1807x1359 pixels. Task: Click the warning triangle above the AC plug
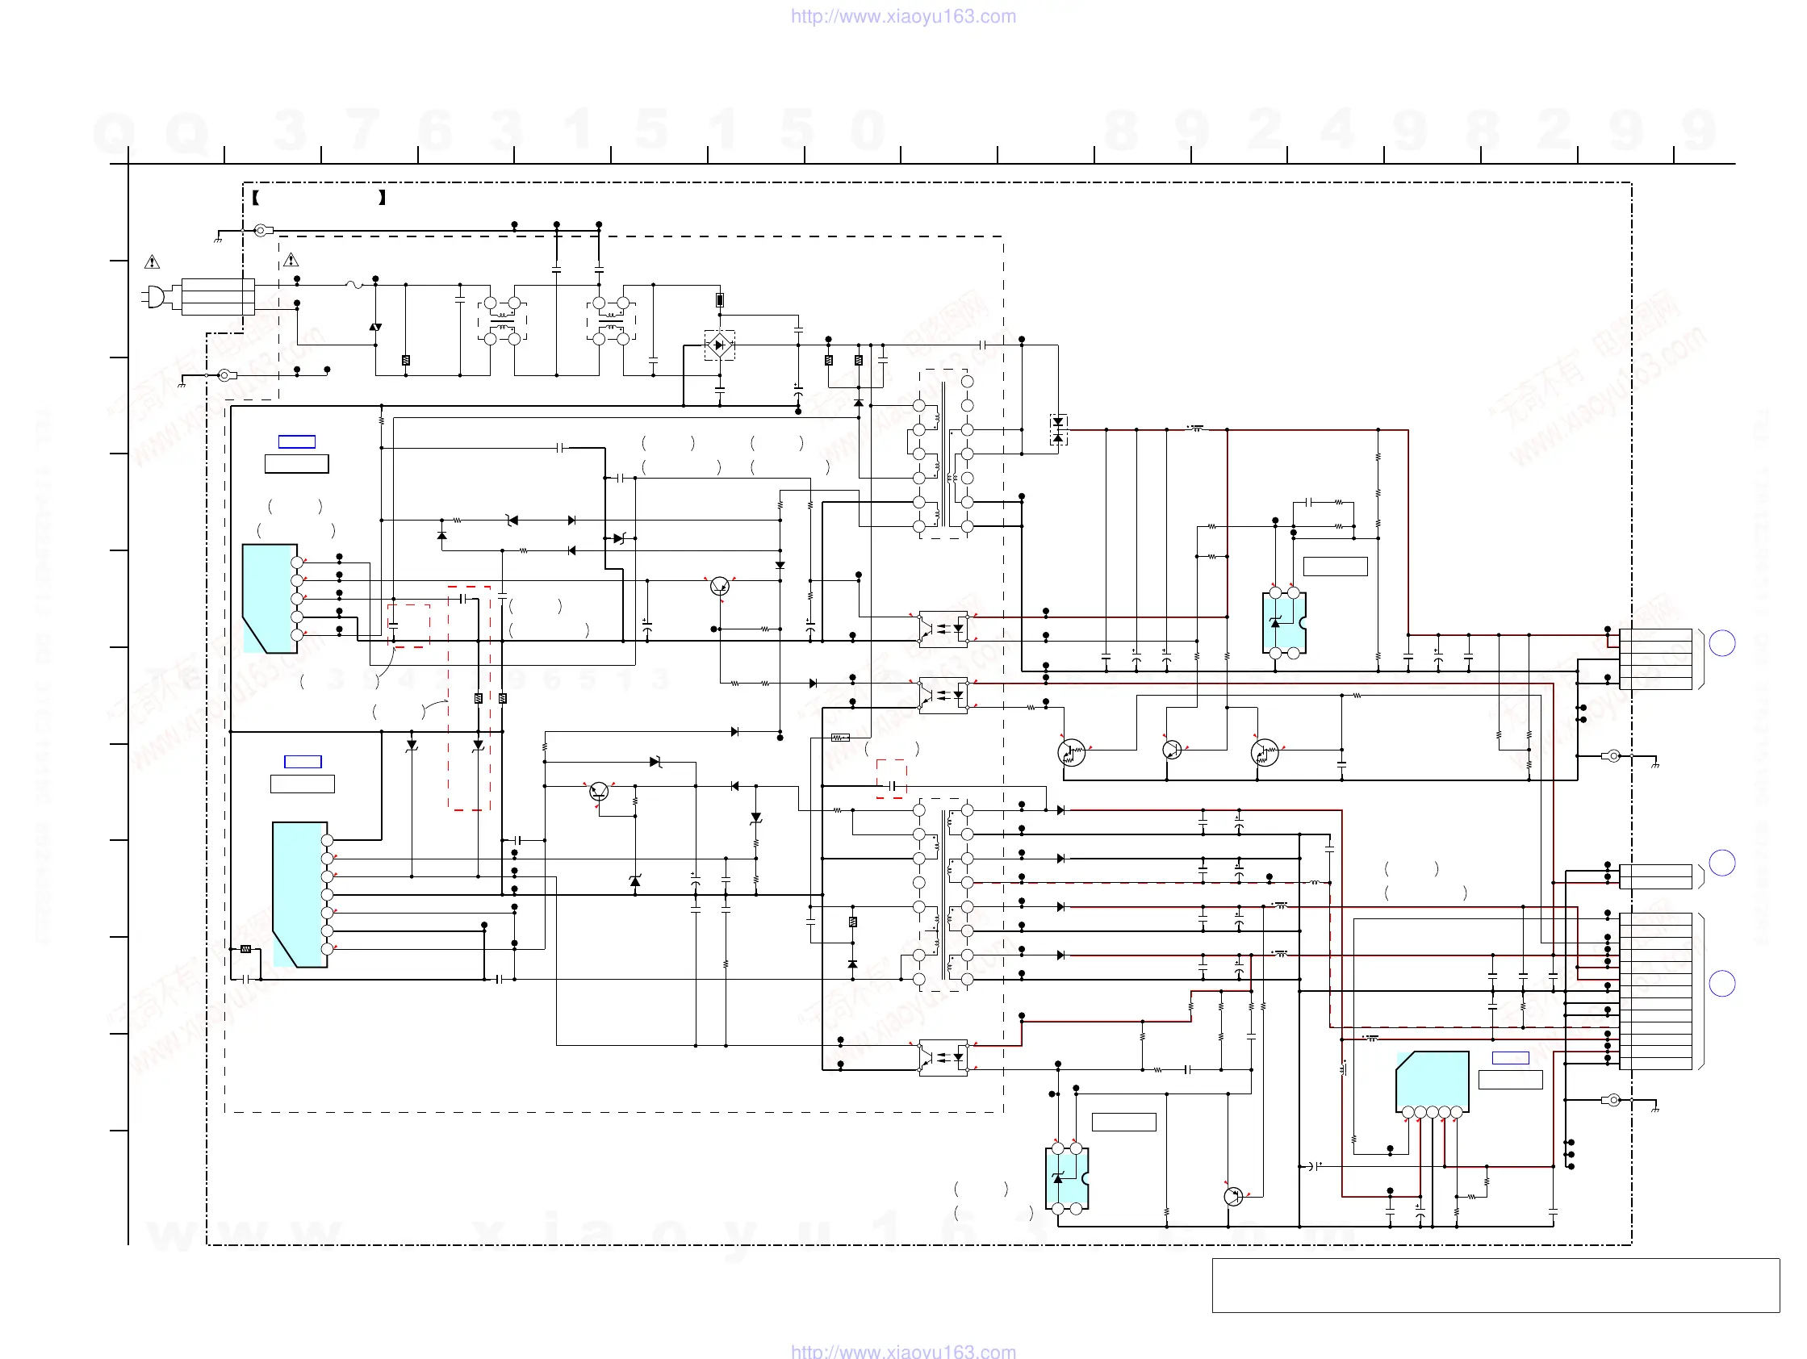(152, 262)
